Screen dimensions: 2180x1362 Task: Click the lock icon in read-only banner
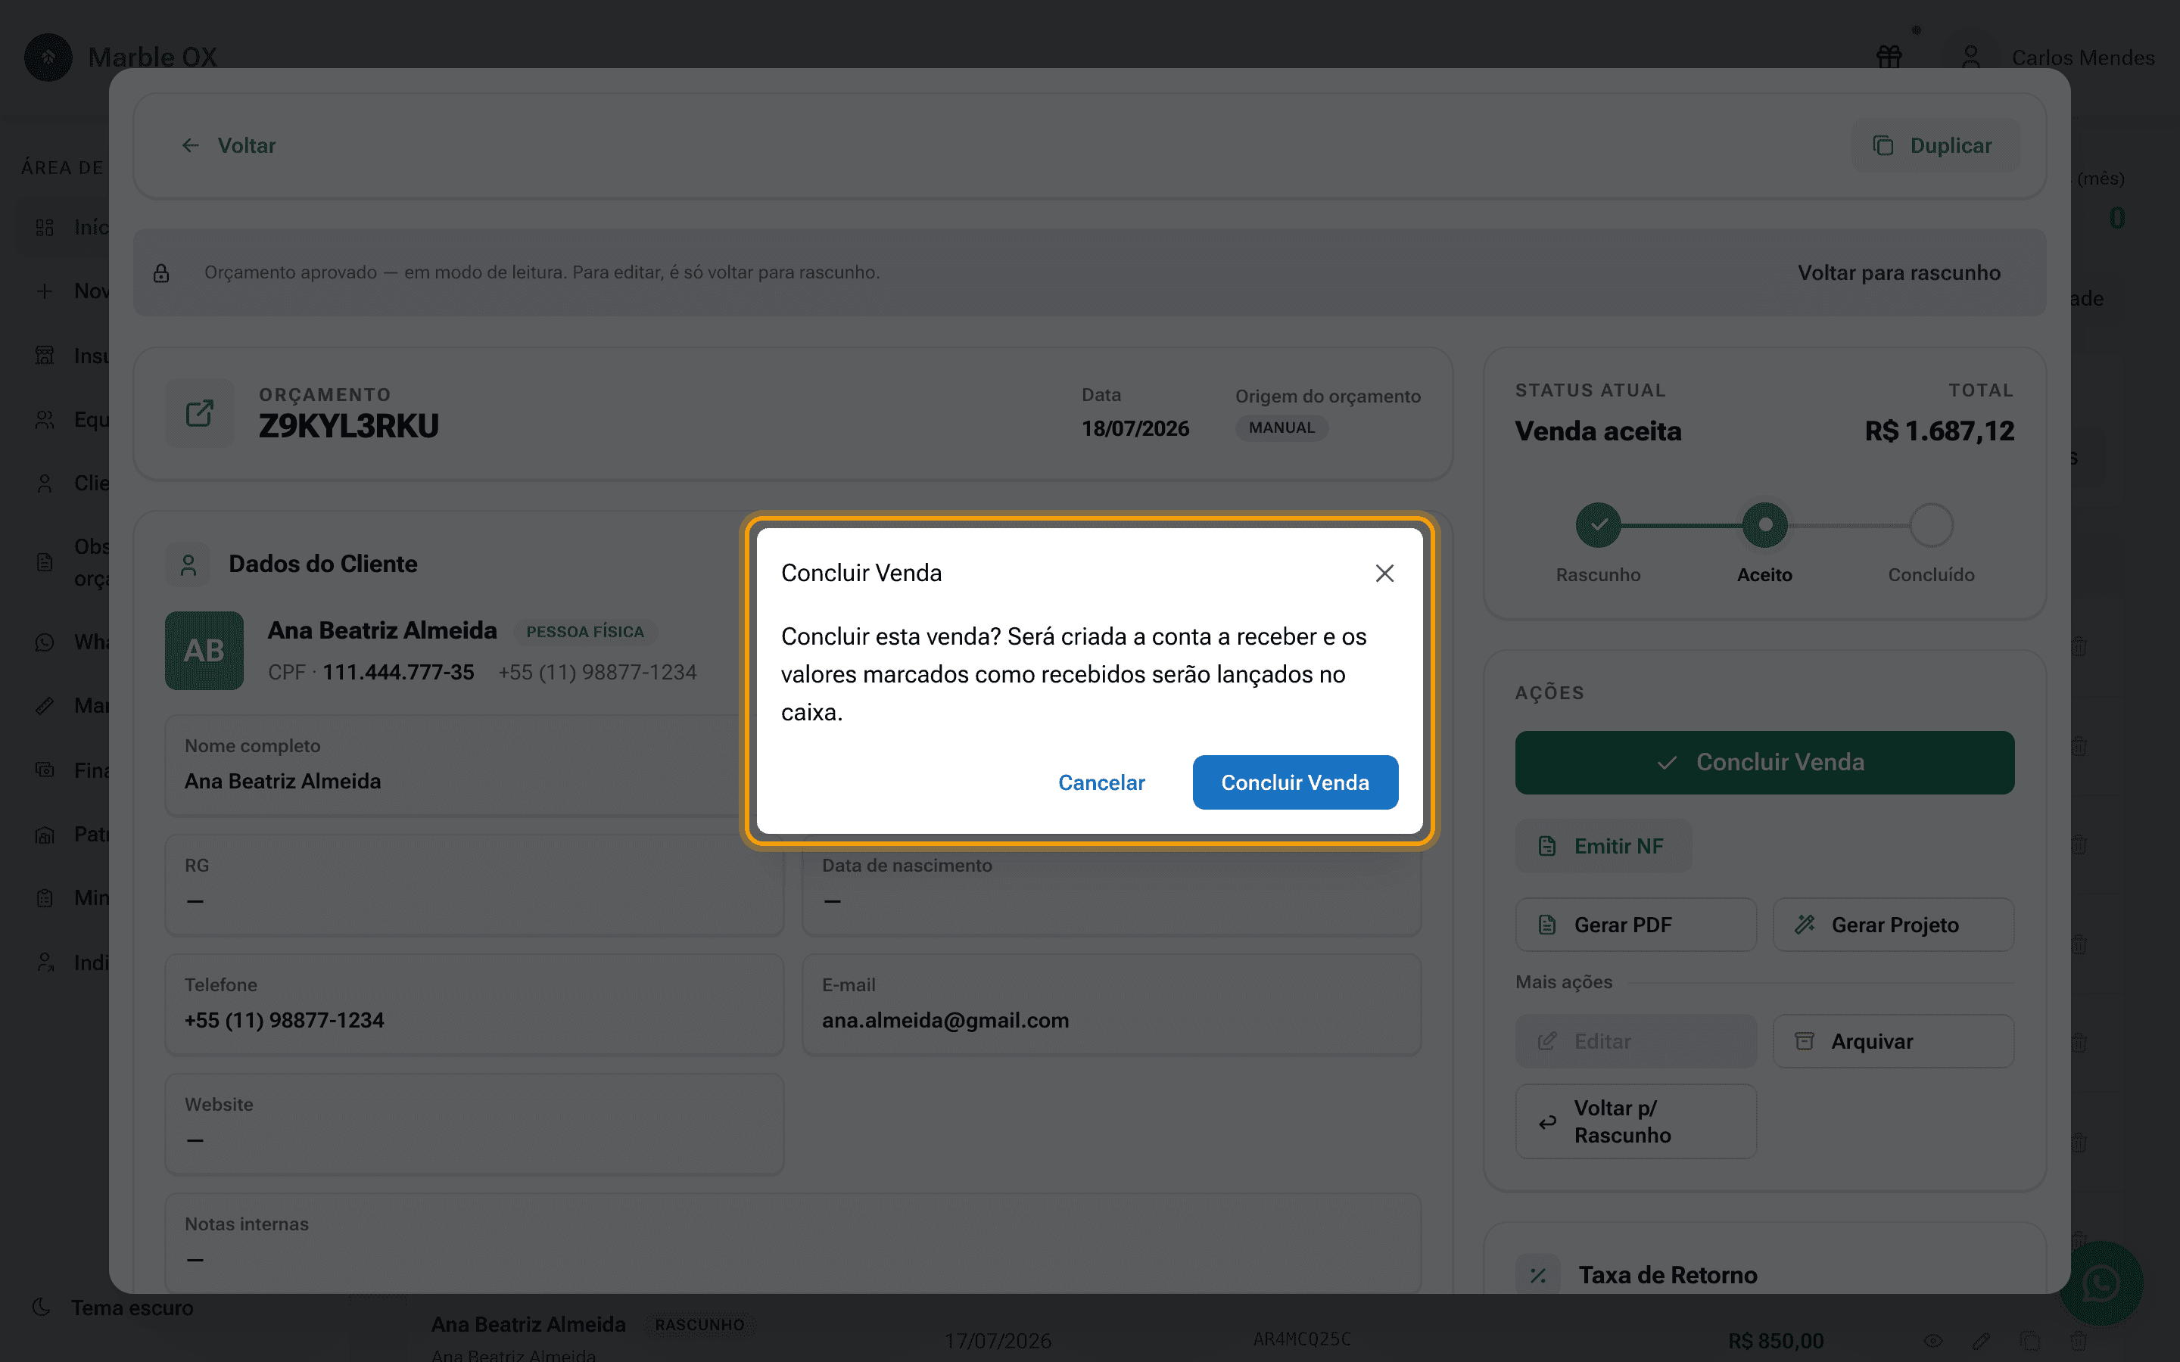point(161,272)
